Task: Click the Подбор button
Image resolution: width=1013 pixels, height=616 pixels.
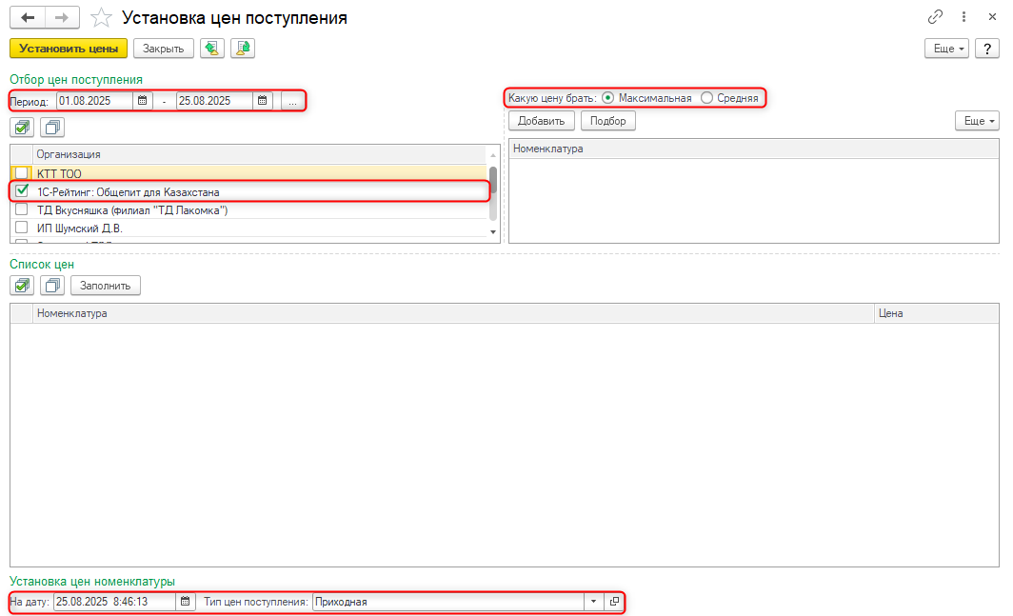Action: coord(607,121)
